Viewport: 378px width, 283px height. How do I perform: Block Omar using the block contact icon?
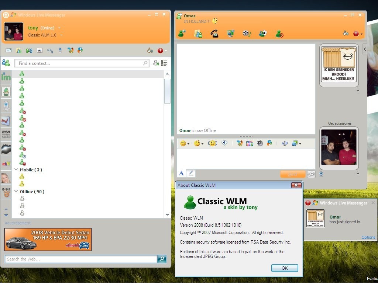point(279,34)
